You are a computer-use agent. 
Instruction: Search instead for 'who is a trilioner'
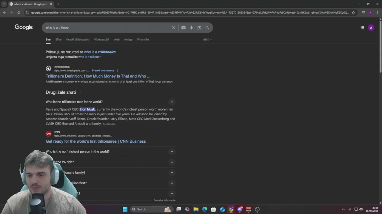[89, 57]
